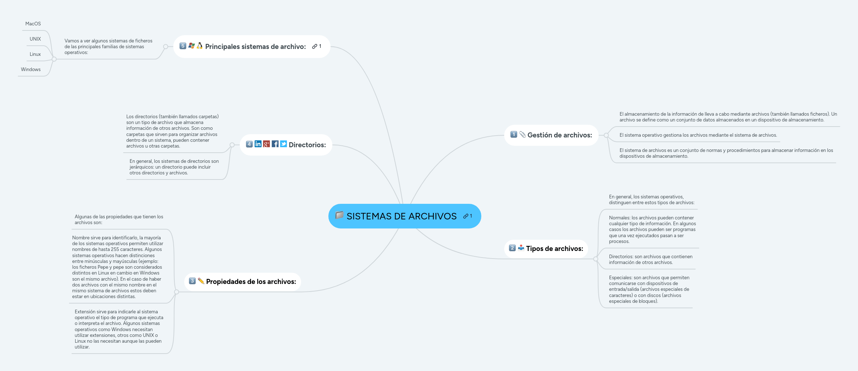
Task: Click the number 5 badge on 'Principales sistemas de archivo'
Action: 183,46
